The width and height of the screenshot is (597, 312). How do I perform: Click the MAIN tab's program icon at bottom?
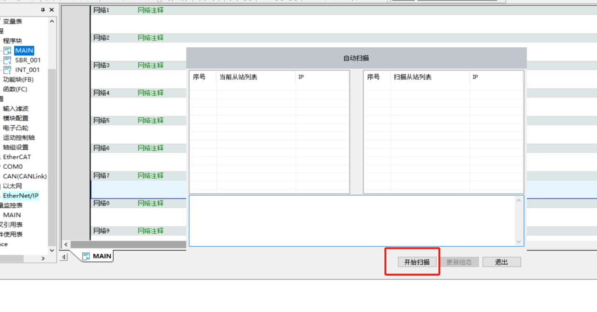pyautogui.click(x=86, y=256)
